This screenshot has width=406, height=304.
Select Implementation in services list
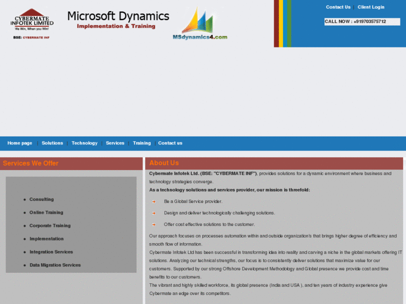click(x=46, y=239)
